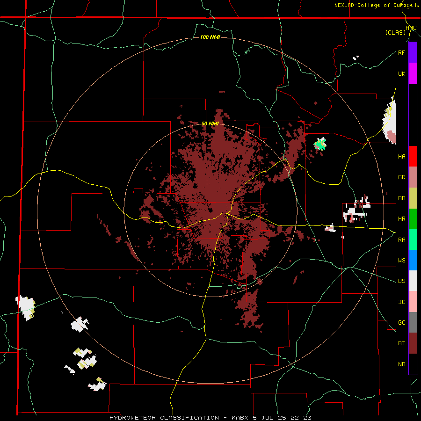Click the RA legend label
This screenshot has width=421, height=421.
click(x=401, y=240)
